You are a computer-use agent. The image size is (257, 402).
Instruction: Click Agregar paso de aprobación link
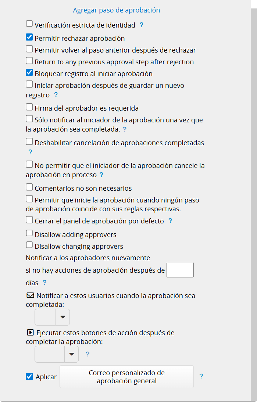[x=116, y=10]
